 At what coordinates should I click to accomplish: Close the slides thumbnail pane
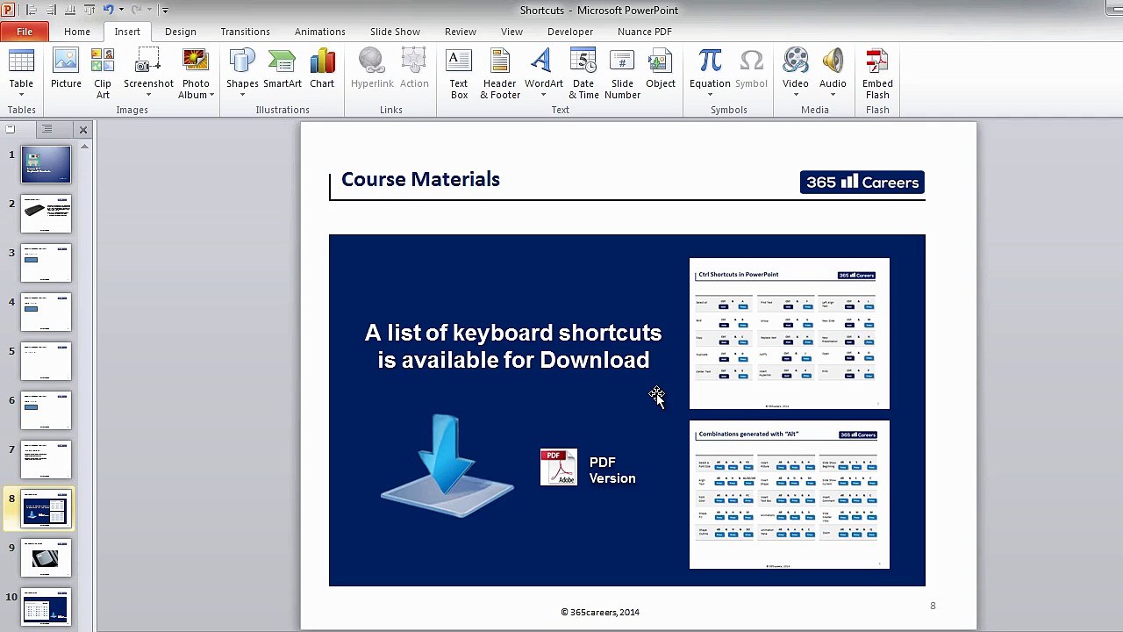pos(83,130)
